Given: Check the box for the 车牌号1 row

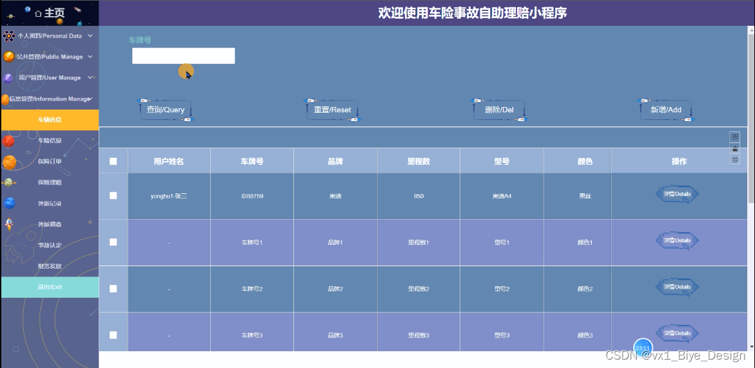Looking at the screenshot, I should pos(113,242).
